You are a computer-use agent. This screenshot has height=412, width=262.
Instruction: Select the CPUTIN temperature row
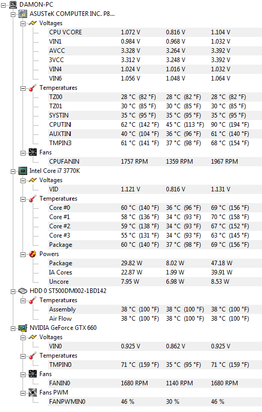[x=155, y=125]
